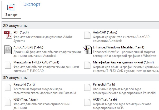Select AutoCAD (*.dwg) export option
Viewport: 159px width, 110px height.
click(105, 32)
